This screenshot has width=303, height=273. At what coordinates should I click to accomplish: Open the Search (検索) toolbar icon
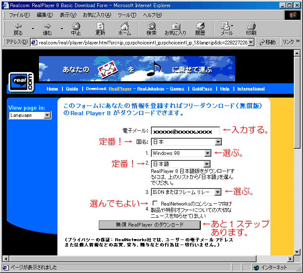pos(152,29)
